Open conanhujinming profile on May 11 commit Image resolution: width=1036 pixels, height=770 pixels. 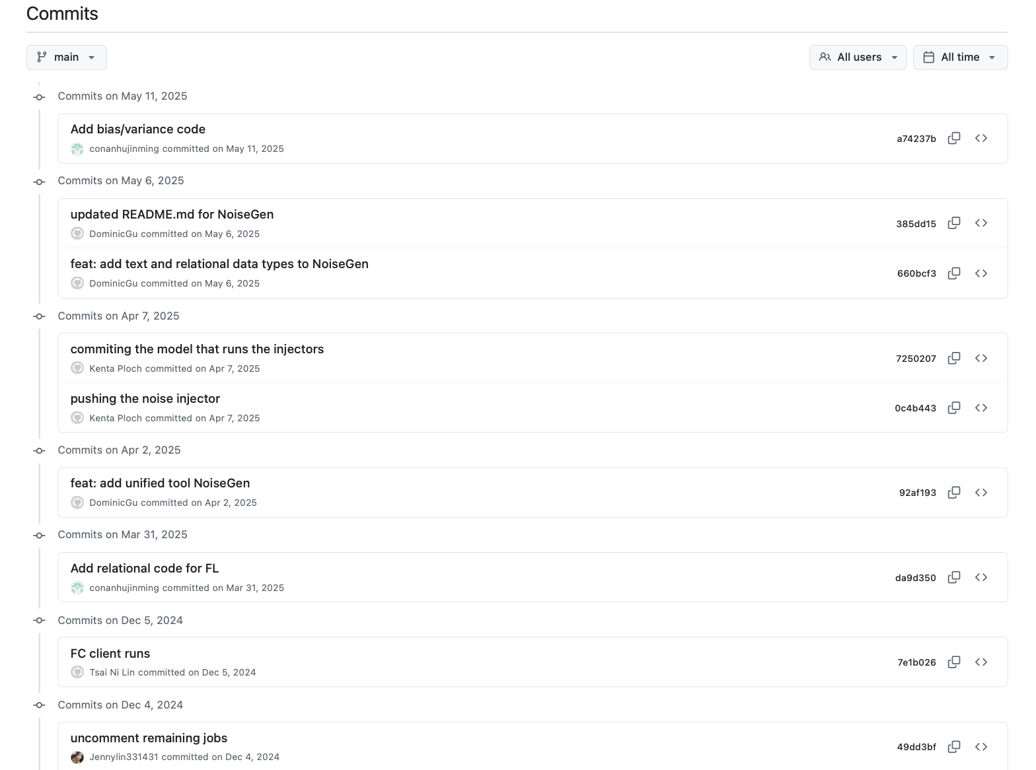(x=124, y=149)
